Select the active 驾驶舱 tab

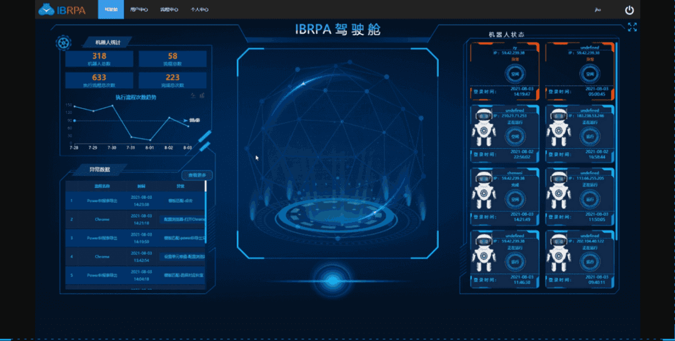coord(111,9)
